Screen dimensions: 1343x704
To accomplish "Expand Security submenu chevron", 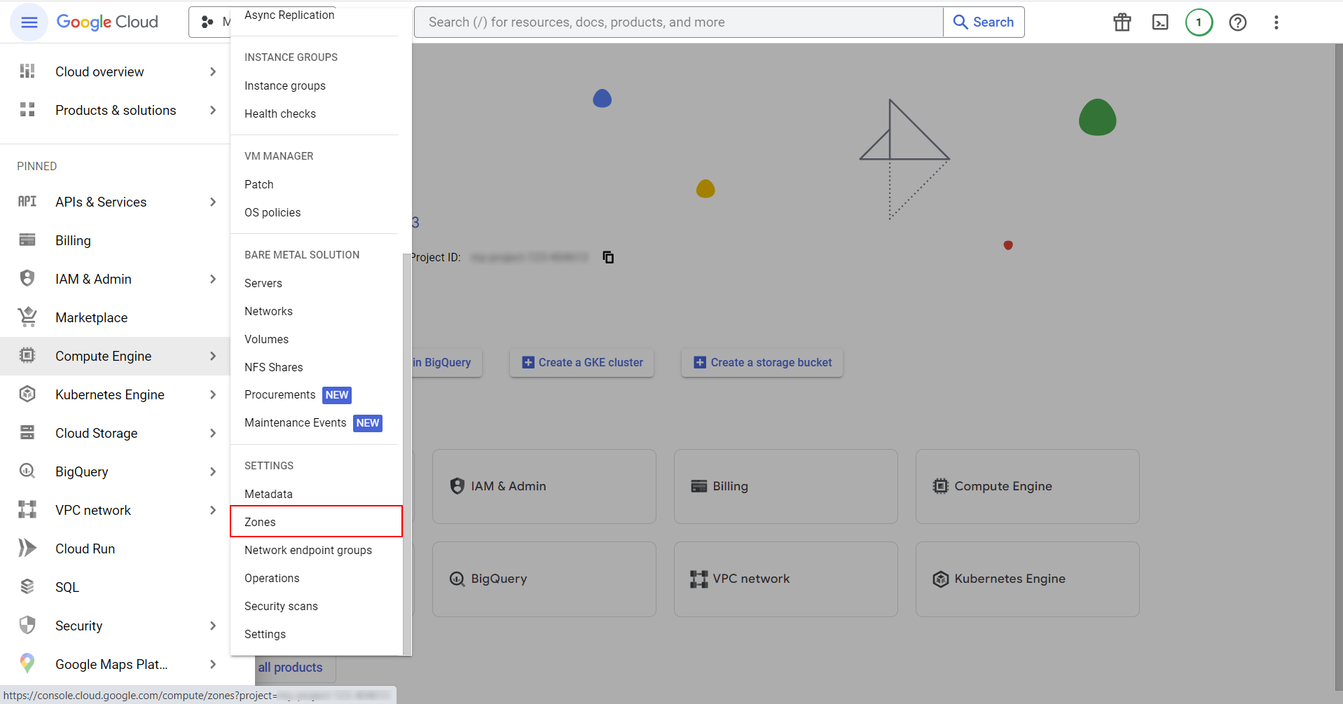I will 213,626.
